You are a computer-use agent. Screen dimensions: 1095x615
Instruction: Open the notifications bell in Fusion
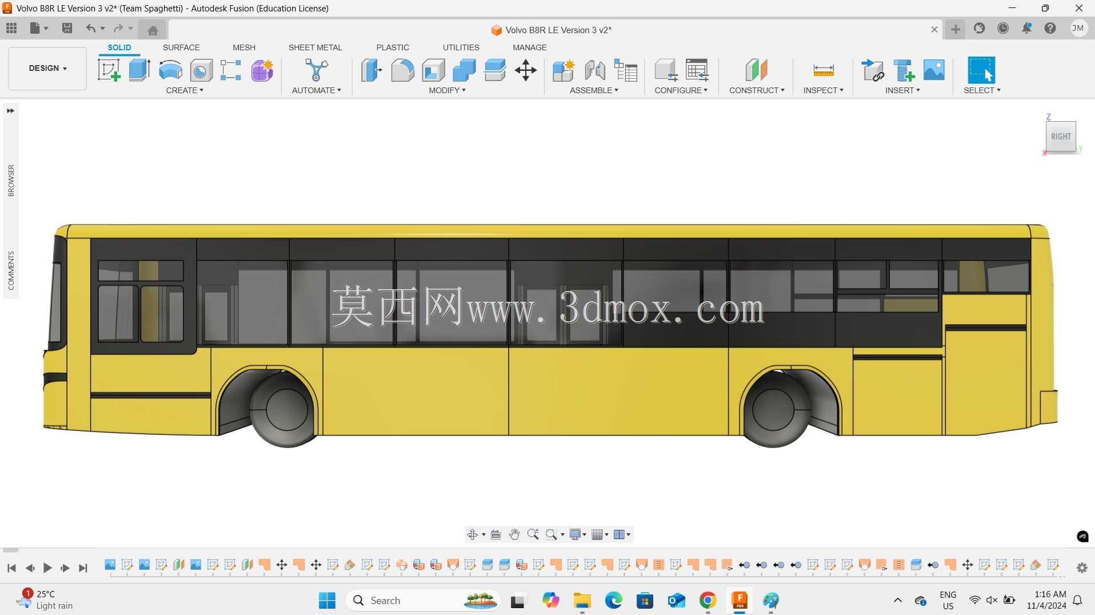[x=1027, y=28]
